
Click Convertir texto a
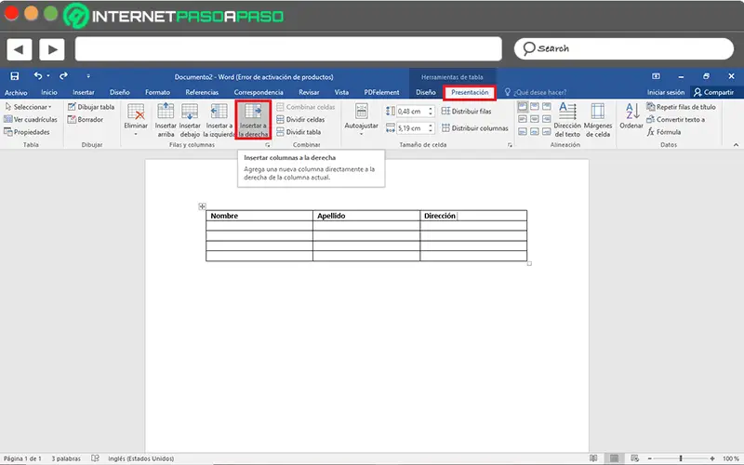(x=676, y=120)
